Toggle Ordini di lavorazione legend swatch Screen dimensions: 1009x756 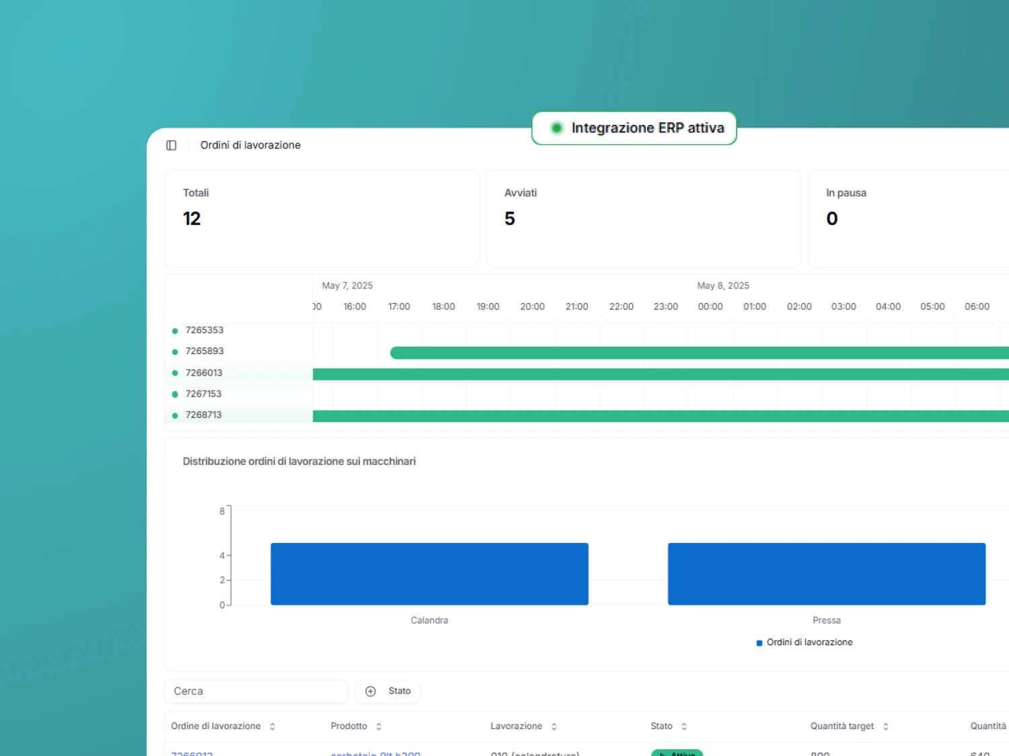[x=759, y=643]
